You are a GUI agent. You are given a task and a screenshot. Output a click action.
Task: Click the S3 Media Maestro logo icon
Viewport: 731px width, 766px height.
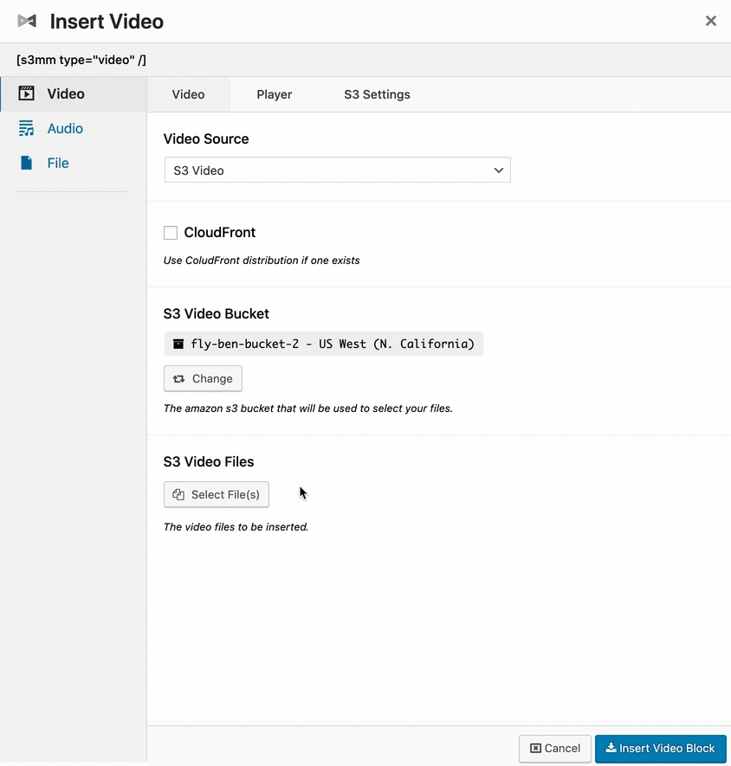[x=27, y=21]
